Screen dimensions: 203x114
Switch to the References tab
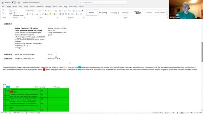point(40,7)
